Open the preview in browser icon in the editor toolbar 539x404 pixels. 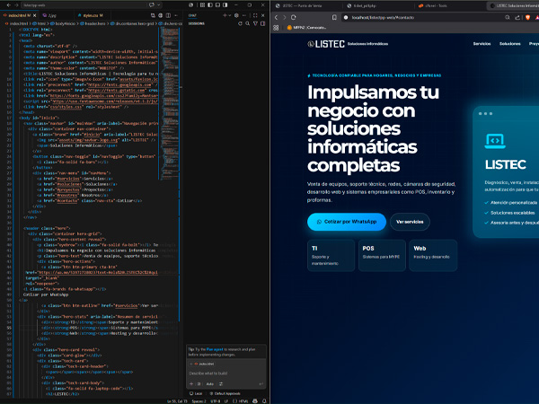click(161, 15)
